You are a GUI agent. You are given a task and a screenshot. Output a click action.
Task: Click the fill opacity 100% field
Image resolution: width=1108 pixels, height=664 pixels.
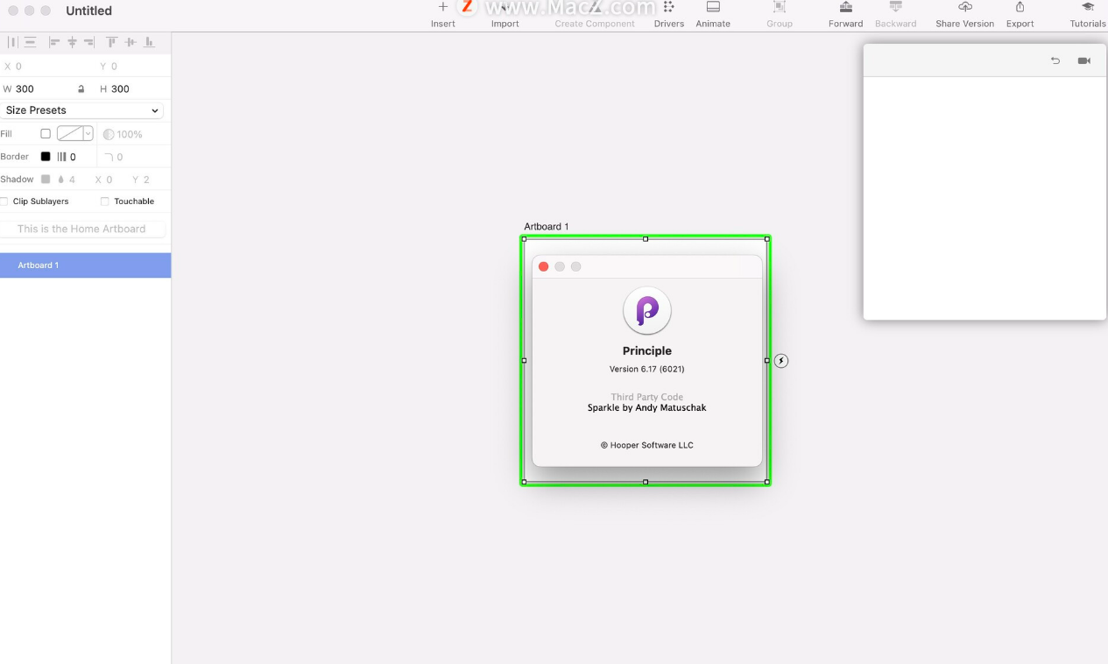coord(130,135)
